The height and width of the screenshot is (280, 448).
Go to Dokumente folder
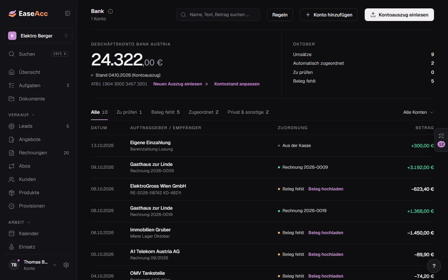tap(38, 99)
